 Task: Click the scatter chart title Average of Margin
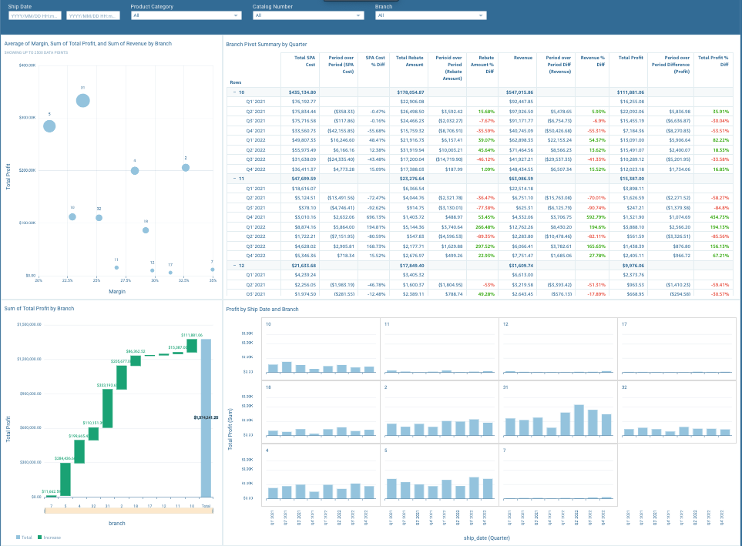pyautogui.click(x=88, y=44)
